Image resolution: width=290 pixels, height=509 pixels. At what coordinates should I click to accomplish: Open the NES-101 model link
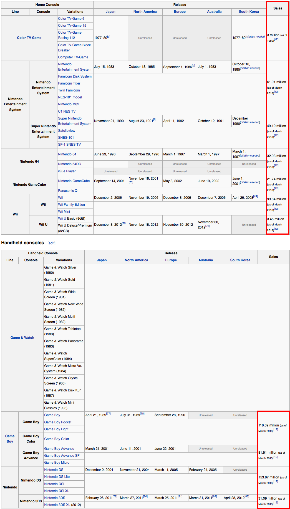coord(70,97)
